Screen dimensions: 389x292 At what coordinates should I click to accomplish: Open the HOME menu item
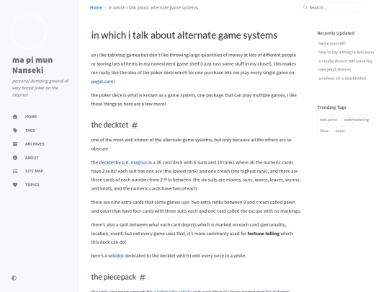click(x=31, y=117)
